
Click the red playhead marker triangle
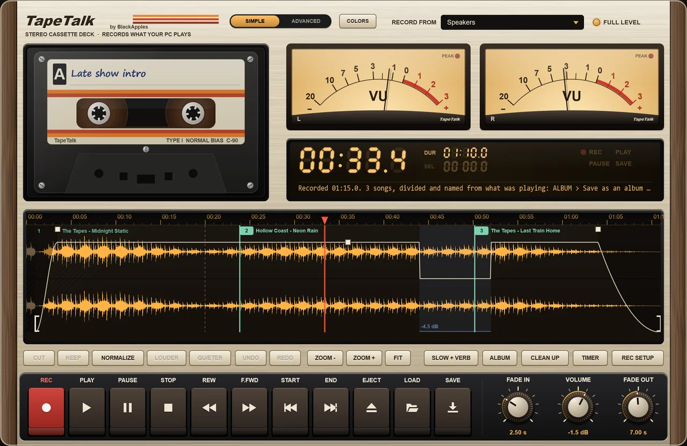[x=325, y=220]
